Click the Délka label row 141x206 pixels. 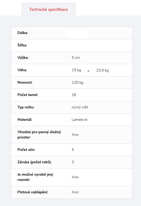(72, 33)
